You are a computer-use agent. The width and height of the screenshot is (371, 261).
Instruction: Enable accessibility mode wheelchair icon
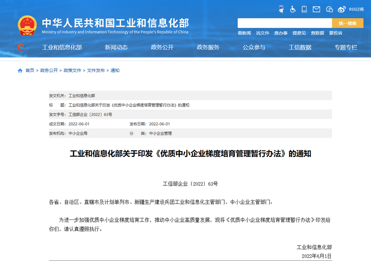pyautogui.click(x=293, y=9)
